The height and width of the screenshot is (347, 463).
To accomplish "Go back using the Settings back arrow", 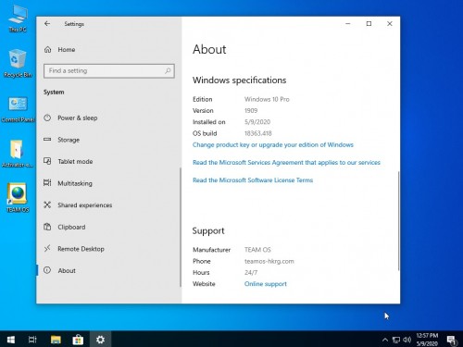I will [x=47, y=24].
